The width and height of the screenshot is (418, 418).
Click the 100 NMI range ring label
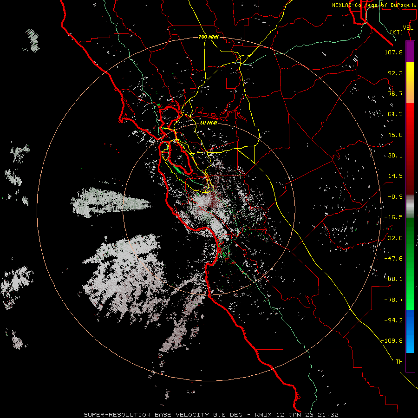coord(209,37)
